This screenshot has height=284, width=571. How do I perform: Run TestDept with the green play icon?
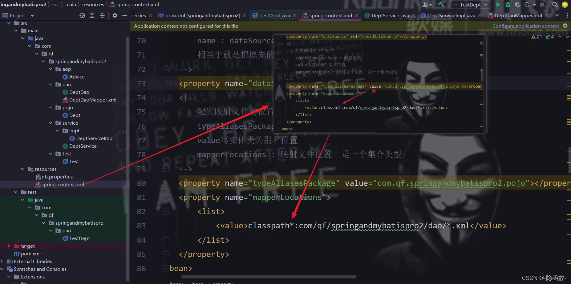(x=498, y=5)
